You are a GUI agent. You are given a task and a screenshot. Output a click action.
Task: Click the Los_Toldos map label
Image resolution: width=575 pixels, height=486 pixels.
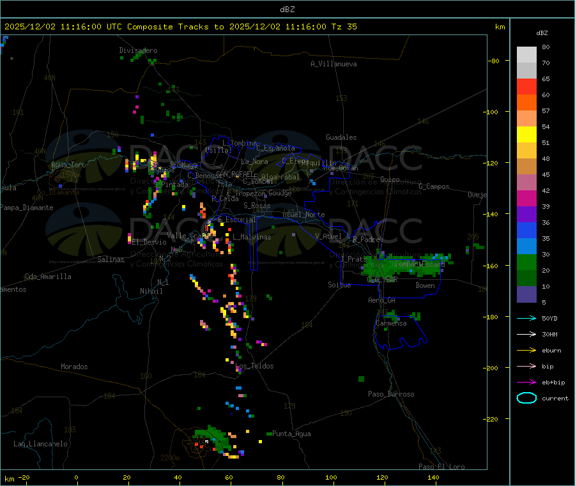pyautogui.click(x=254, y=366)
